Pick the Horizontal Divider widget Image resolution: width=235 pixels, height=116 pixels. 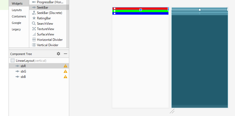click(48, 40)
